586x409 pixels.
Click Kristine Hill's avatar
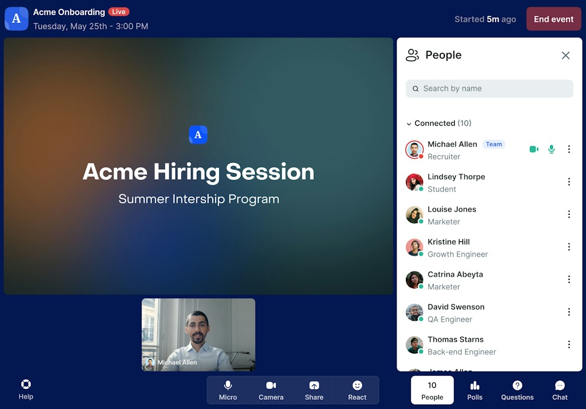click(415, 247)
